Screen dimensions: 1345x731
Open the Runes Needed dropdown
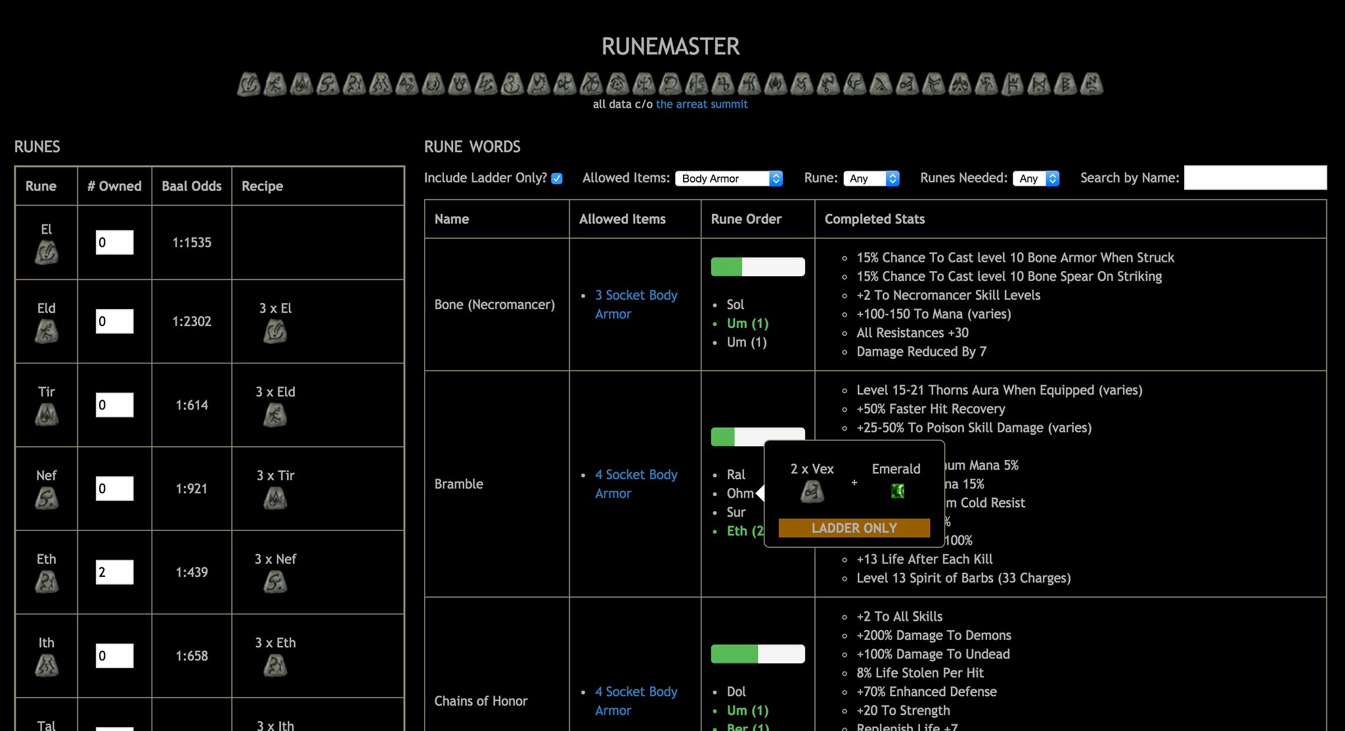click(1036, 178)
